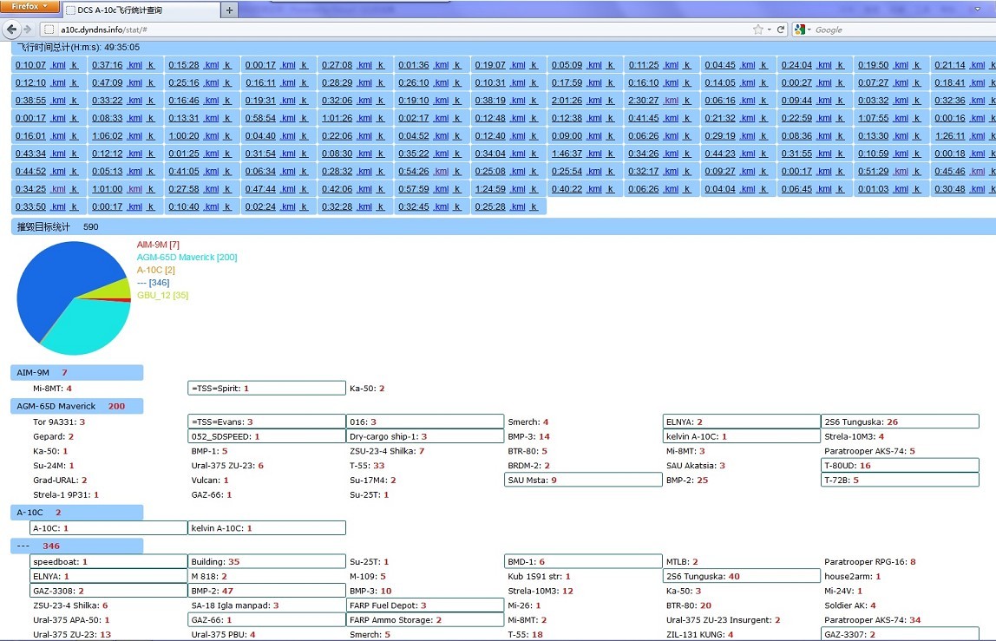Click the page identity icon beside the URL
Image resolution: width=996 pixels, height=641 pixels.
[x=49, y=29]
